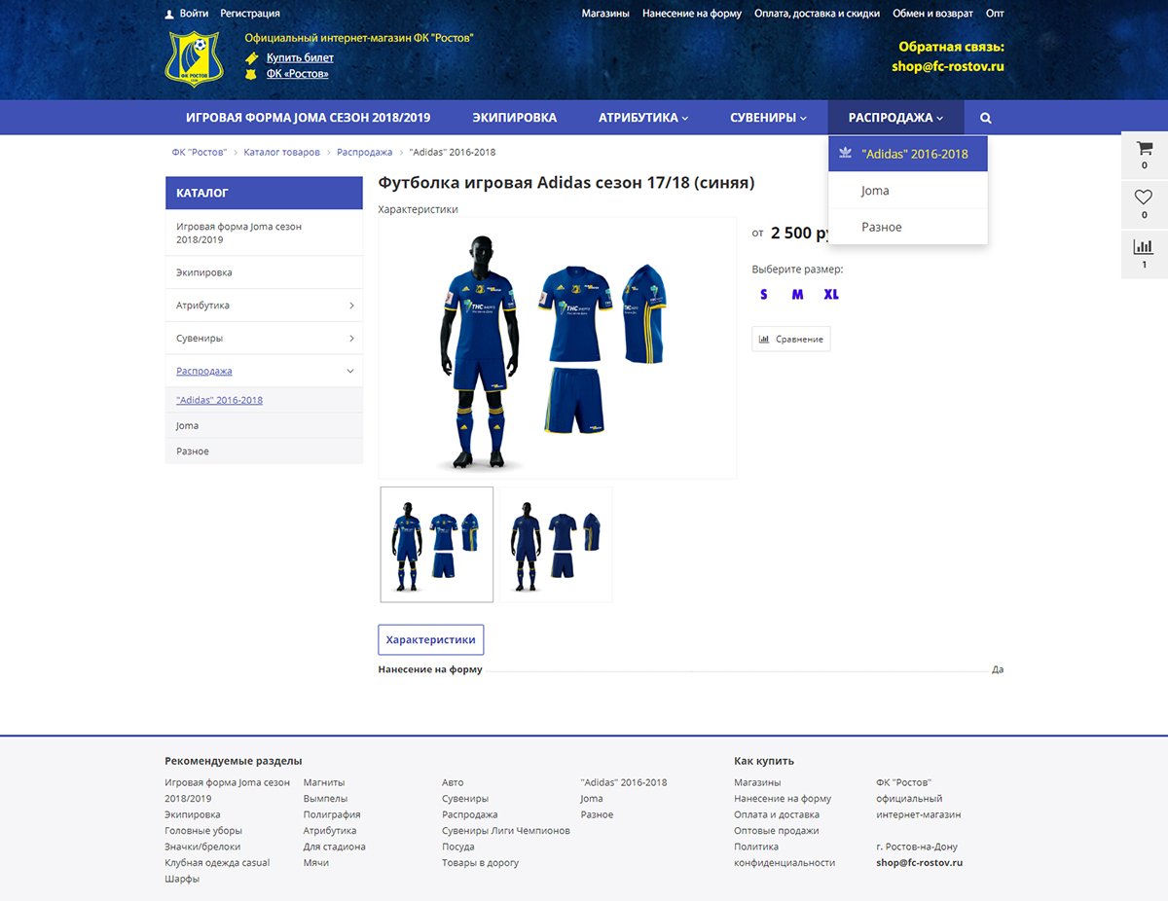The image size is (1168, 901).
Task: Click the search magnifier icon
Action: (986, 118)
